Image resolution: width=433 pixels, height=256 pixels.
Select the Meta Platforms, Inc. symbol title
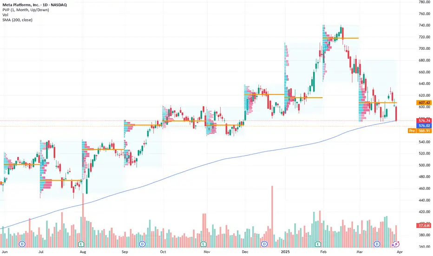pyautogui.click(x=35, y=5)
